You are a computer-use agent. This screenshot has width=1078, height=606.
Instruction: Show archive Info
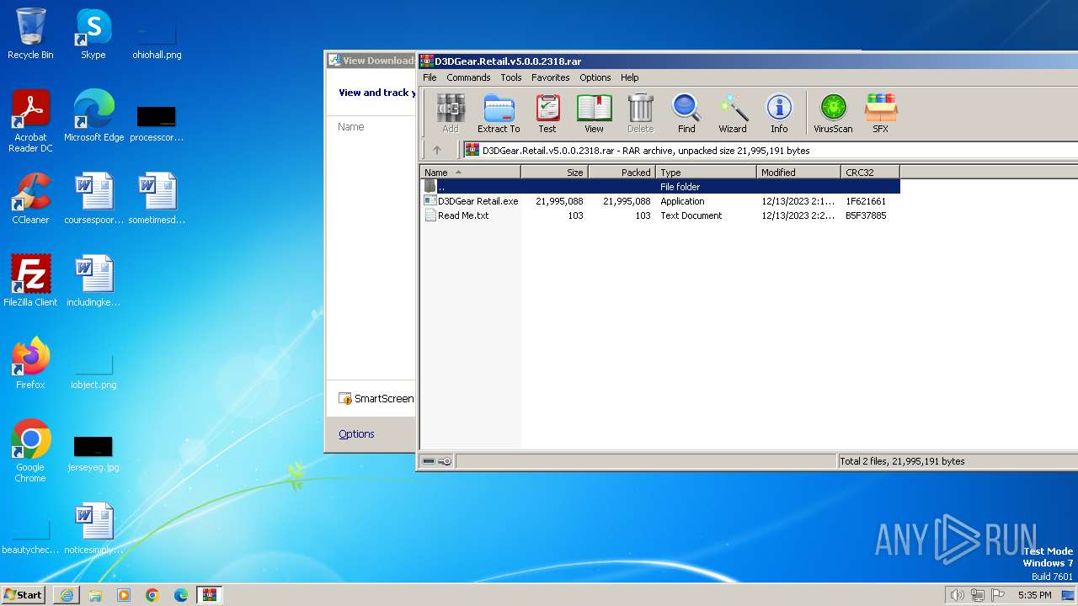pyautogui.click(x=779, y=114)
